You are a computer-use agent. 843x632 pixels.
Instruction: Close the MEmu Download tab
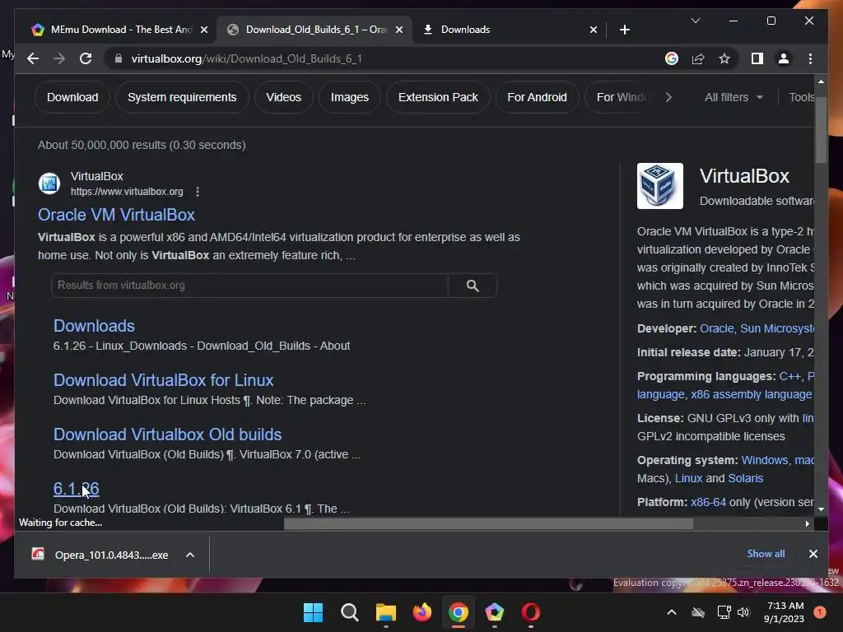tap(204, 30)
